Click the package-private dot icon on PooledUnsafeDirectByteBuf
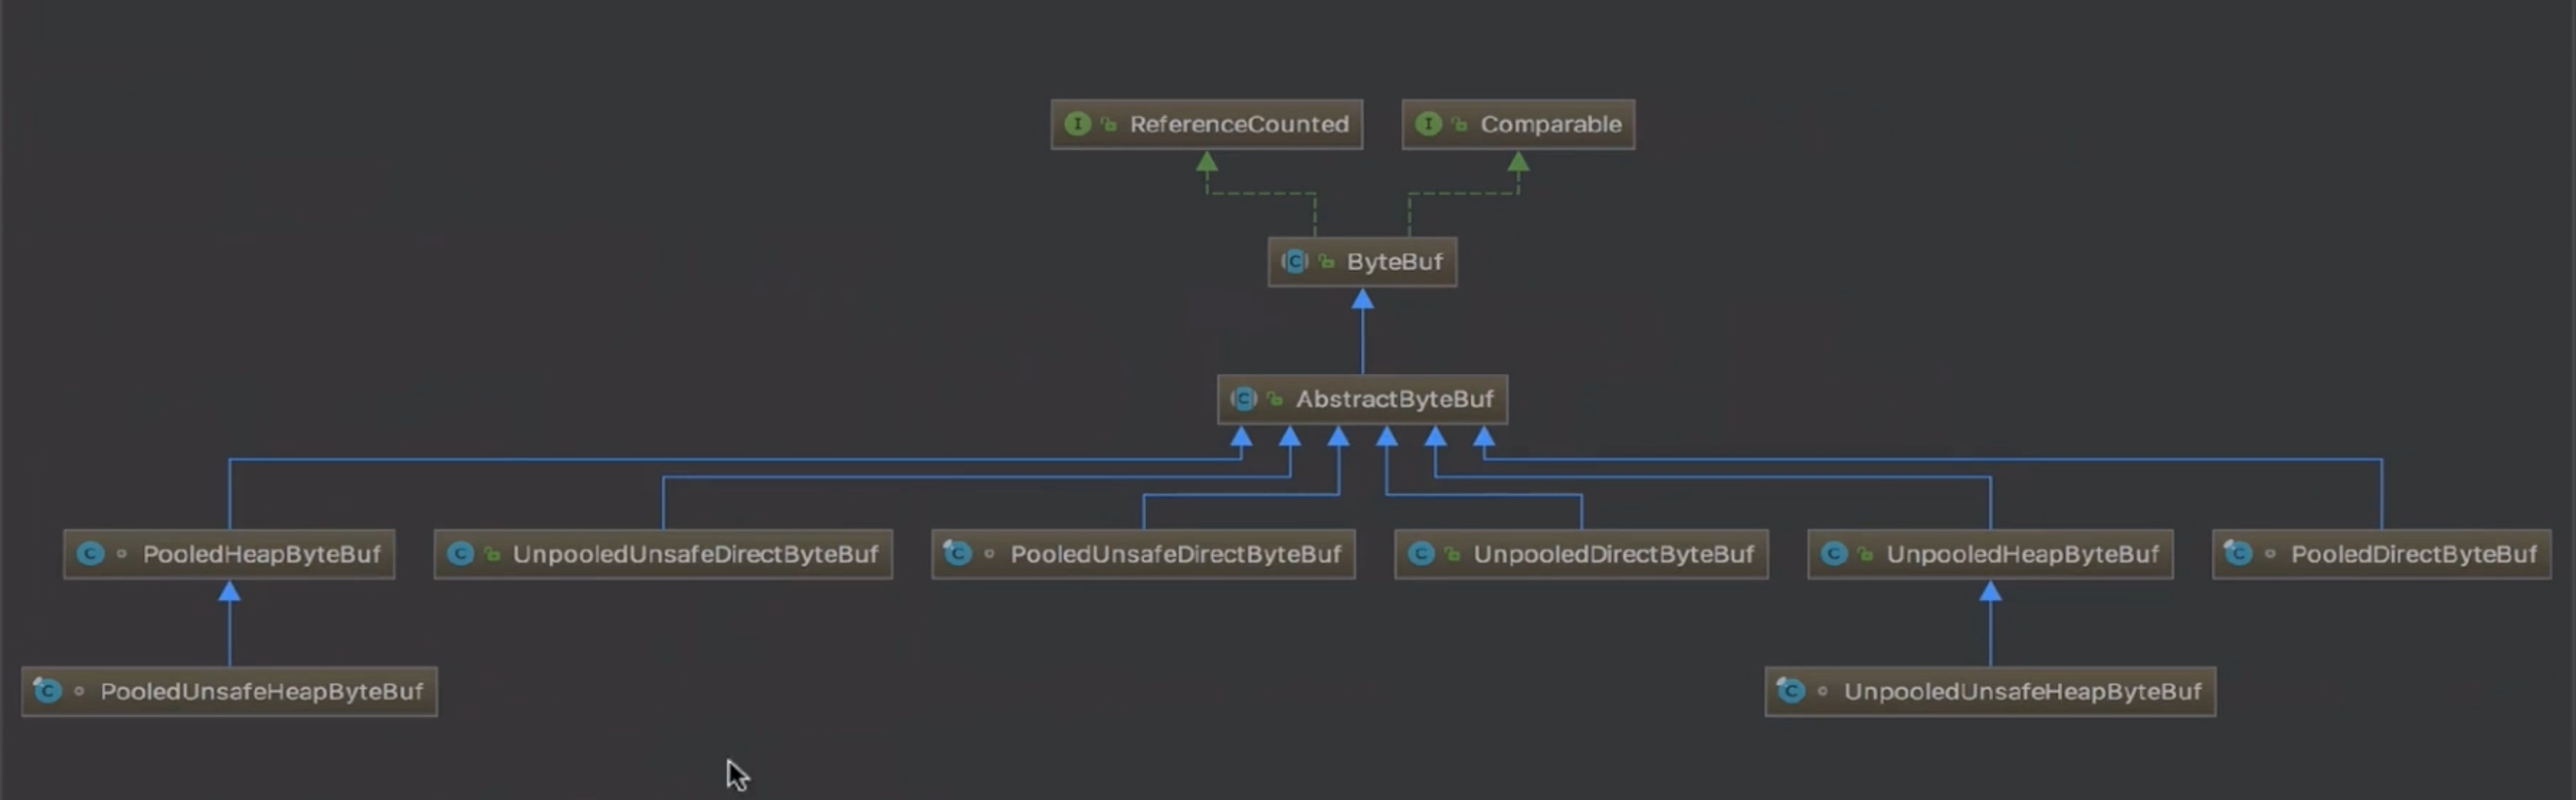 tap(989, 554)
